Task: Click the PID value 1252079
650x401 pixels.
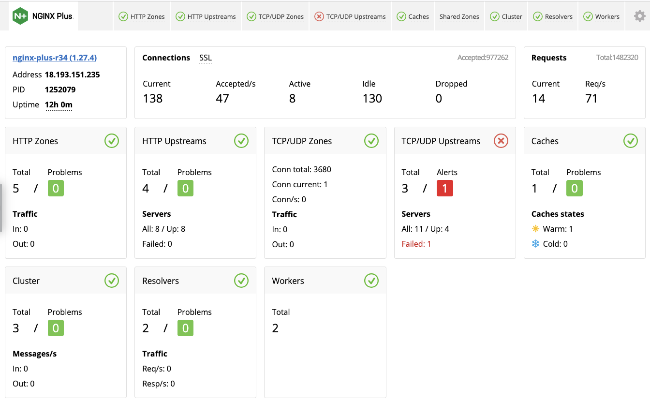Action: click(x=60, y=89)
